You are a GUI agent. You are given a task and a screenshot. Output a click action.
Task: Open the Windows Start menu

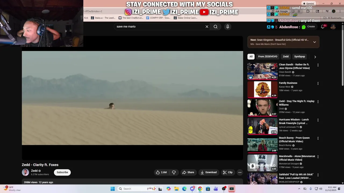coord(112,189)
